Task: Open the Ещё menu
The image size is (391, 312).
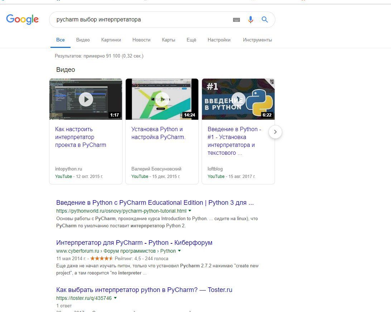Action: (192, 40)
